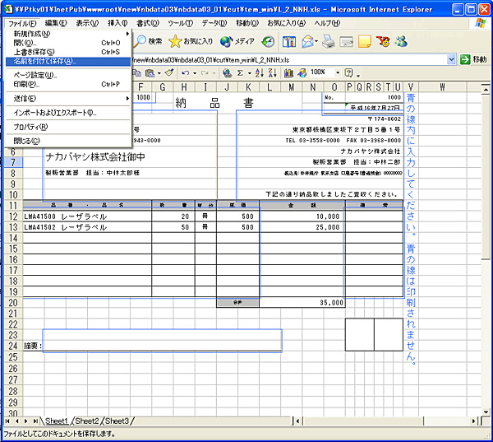This screenshot has width=493, height=442.
Task: Click the Format Painter brush icon
Action: click(168, 73)
